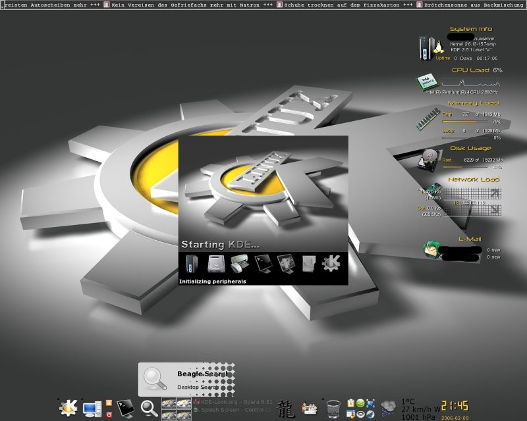Click the Swap usage bar at 0%

click(464, 138)
